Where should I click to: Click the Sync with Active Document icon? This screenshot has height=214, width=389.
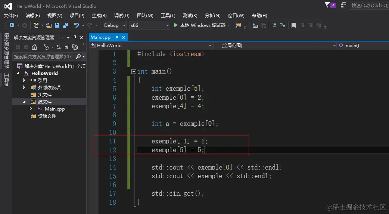click(x=59, y=47)
